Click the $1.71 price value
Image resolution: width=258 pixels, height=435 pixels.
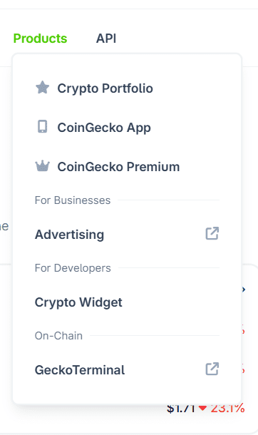pos(181,409)
